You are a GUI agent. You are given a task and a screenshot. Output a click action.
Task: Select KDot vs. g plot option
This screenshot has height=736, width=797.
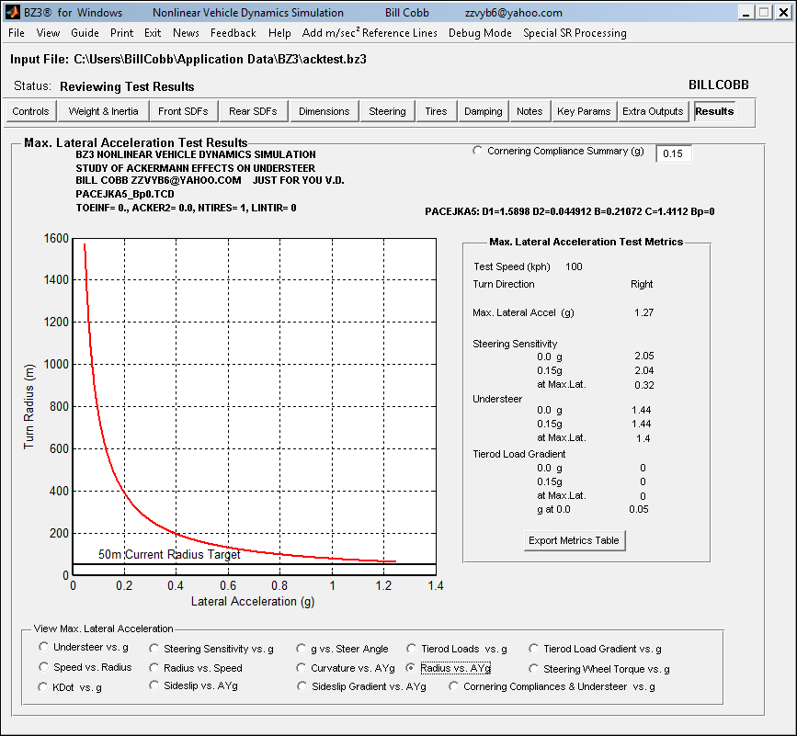coord(42,687)
